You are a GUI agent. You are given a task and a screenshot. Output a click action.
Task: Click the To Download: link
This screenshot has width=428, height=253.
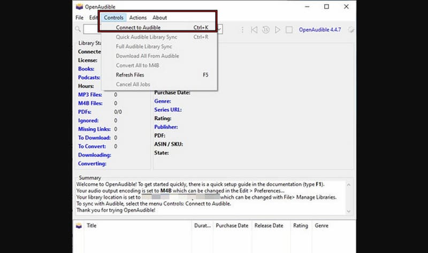[94, 138]
